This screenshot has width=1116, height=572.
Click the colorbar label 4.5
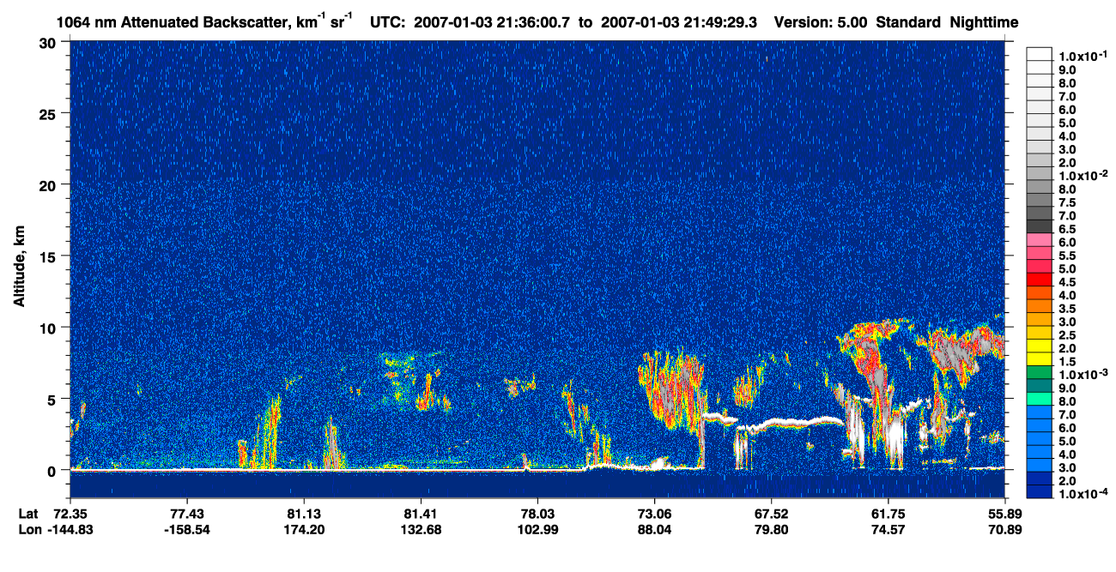(1067, 282)
